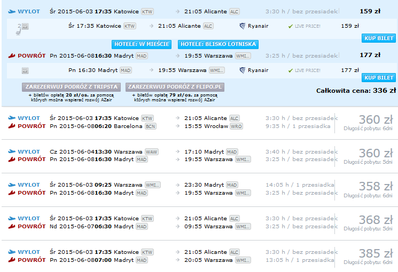Click the 368 zł price of Sunday return result
This screenshot has width=398, height=272.
[376, 220]
